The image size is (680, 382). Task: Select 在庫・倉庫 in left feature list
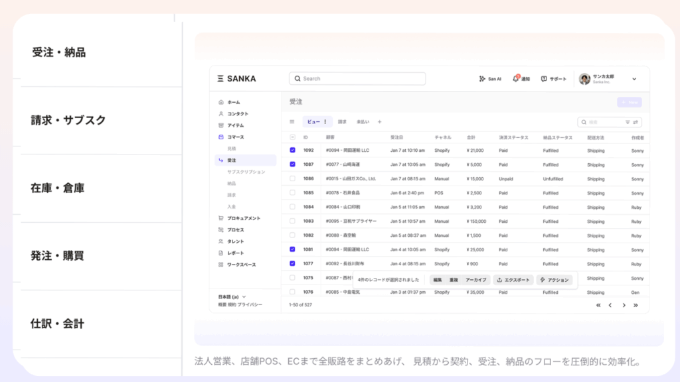58,188
